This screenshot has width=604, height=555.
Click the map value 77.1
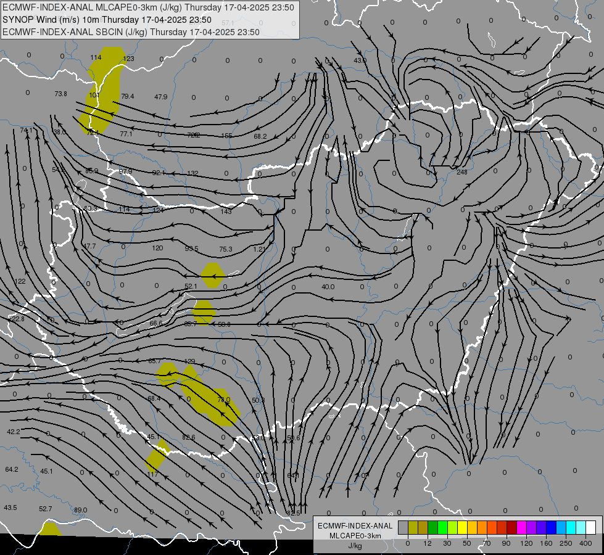pos(126,134)
